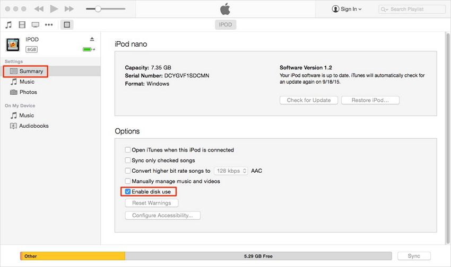Check Open iTunes when this iPod is connected
Screen dimensions: 451x267
(x=128, y=150)
